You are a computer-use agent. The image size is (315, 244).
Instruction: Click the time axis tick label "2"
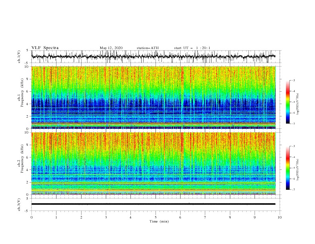pyautogui.click(x=81, y=217)
